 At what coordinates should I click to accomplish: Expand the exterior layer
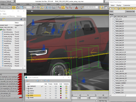[x=27, y=91]
